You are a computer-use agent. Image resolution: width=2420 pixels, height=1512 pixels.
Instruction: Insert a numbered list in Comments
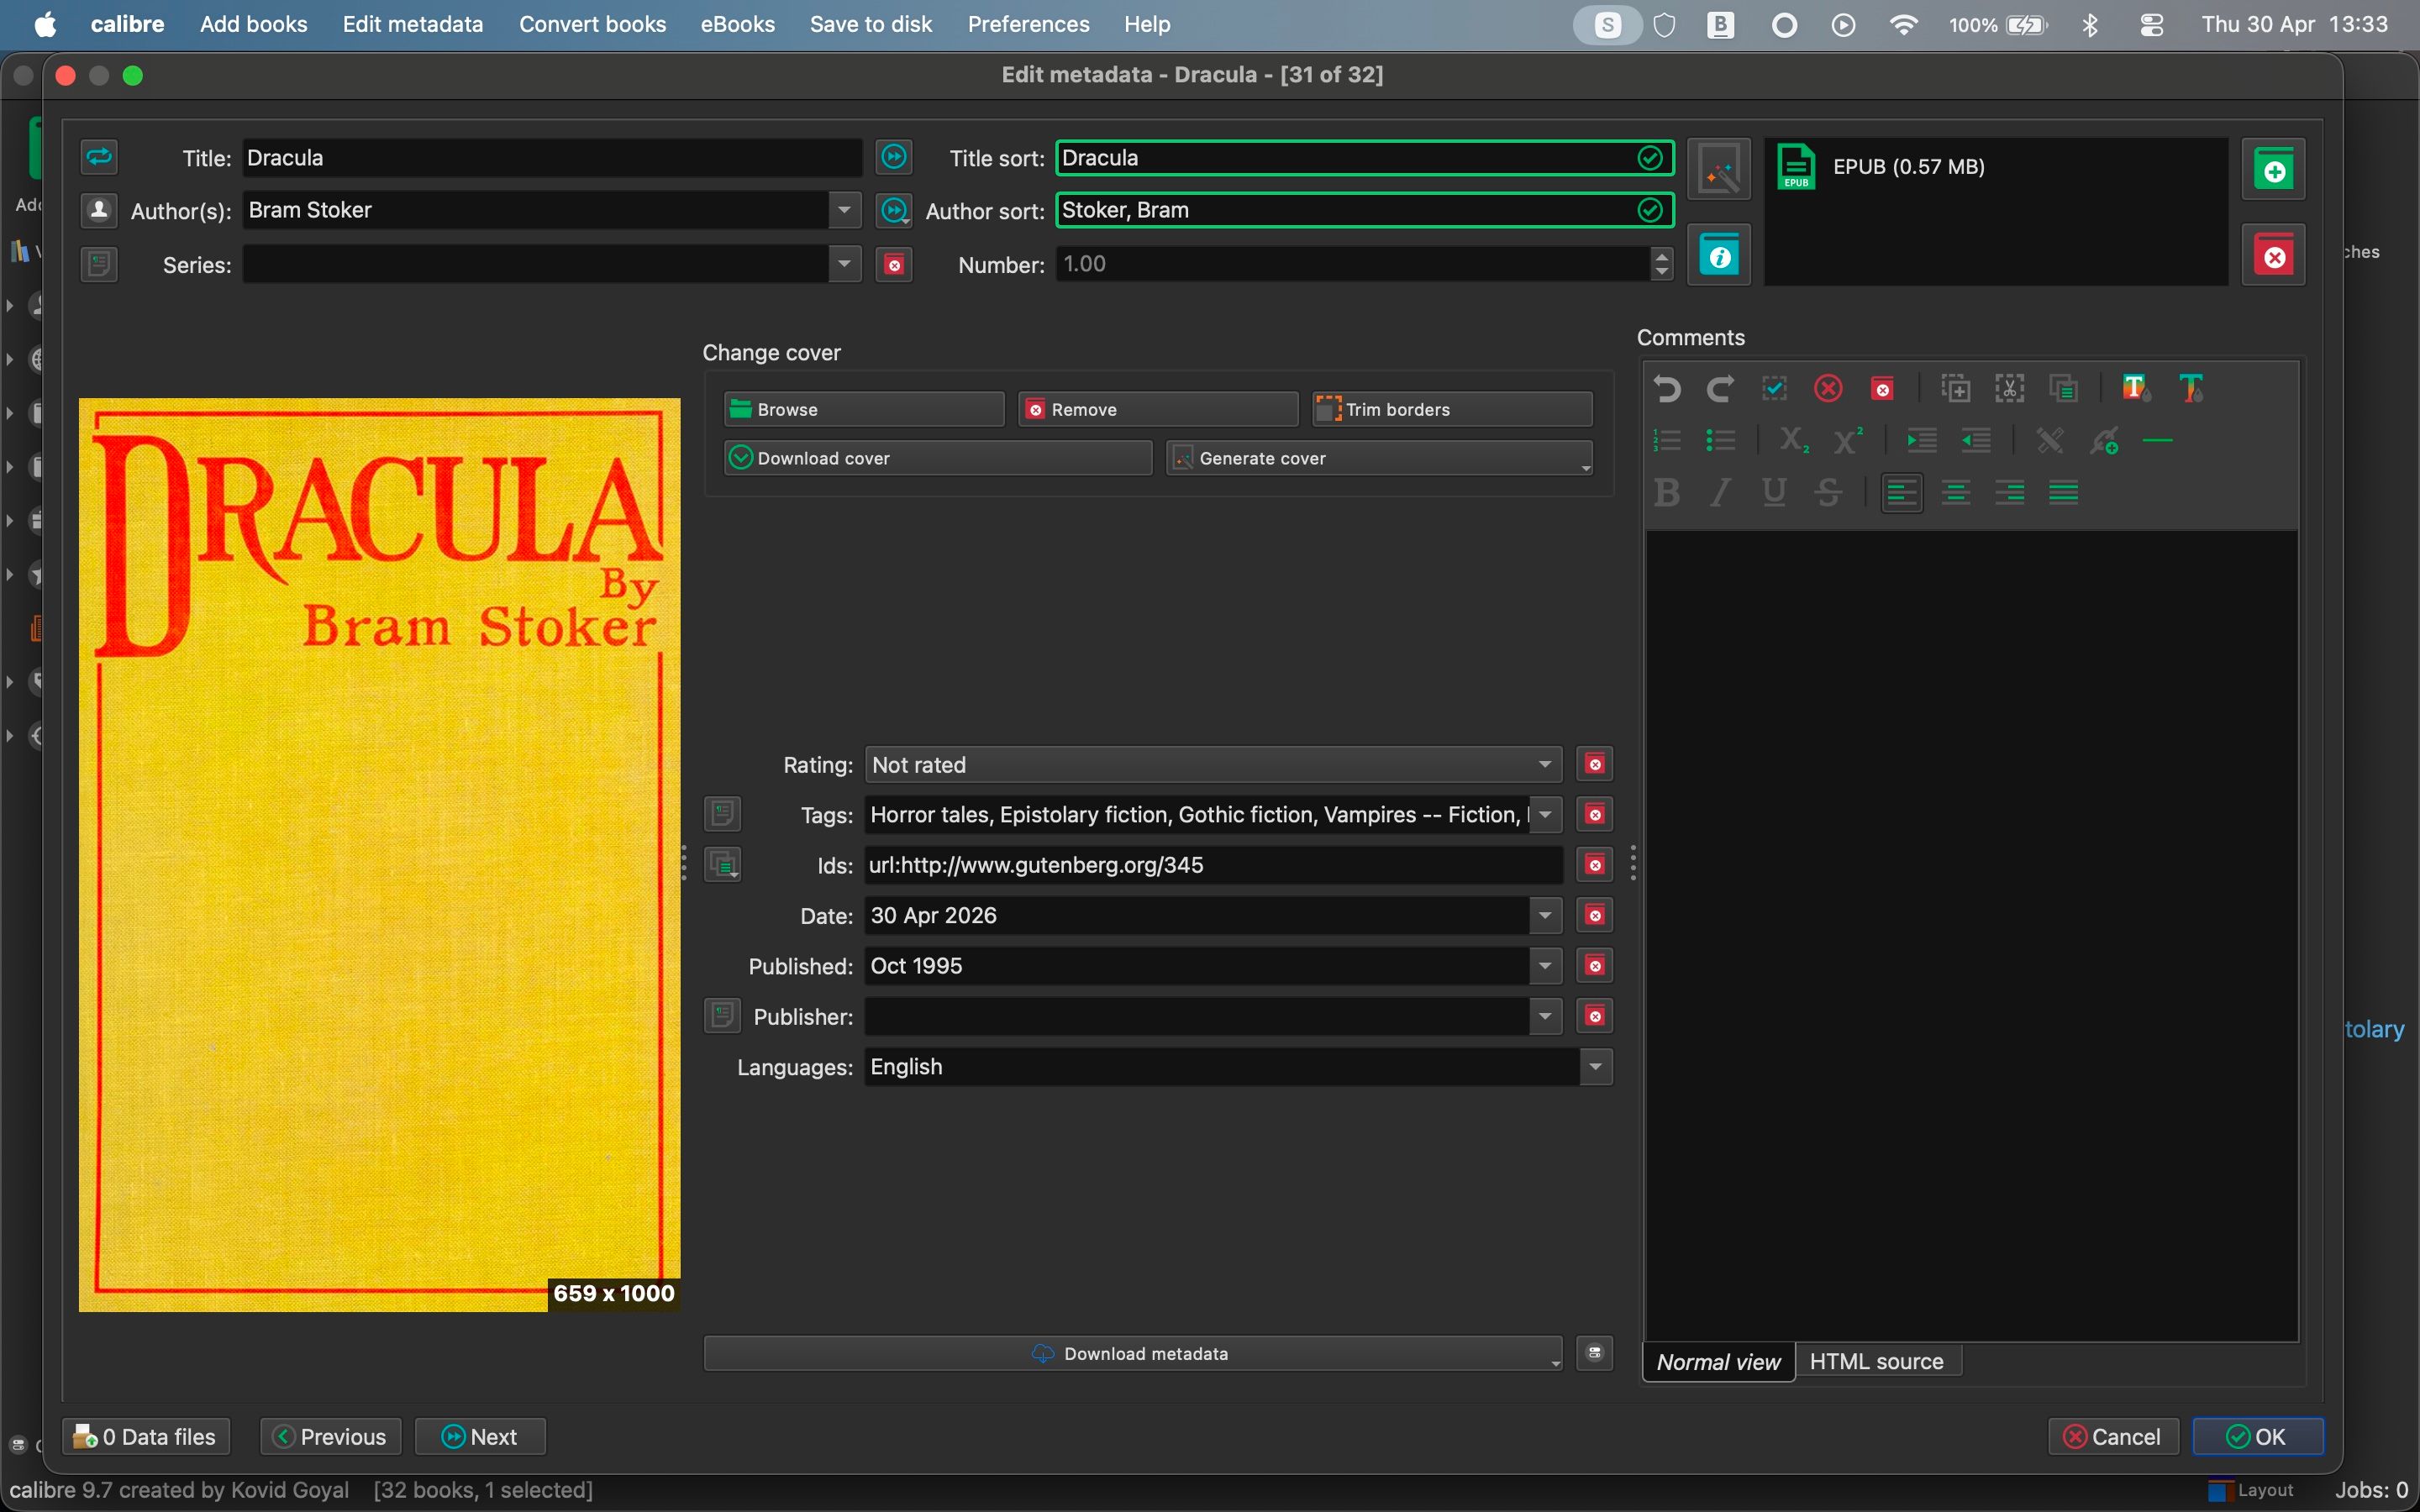point(1667,440)
